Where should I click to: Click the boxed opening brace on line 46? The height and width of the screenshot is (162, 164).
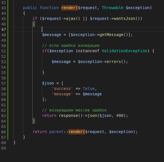coord(33,24)
